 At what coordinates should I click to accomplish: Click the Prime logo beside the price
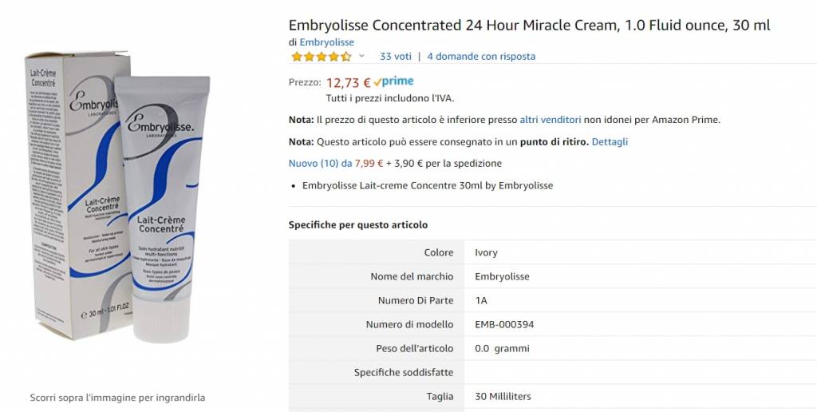click(394, 81)
